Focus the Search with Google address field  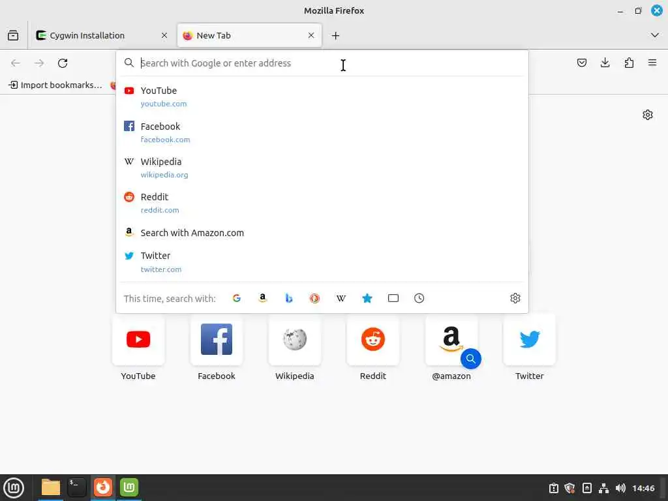(x=322, y=63)
